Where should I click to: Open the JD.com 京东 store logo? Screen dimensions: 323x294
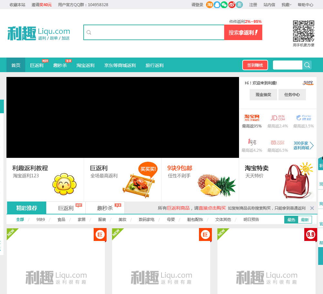(278, 118)
